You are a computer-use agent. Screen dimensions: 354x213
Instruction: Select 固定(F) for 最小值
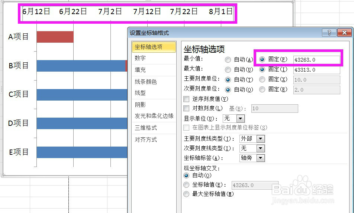[x=262, y=59]
